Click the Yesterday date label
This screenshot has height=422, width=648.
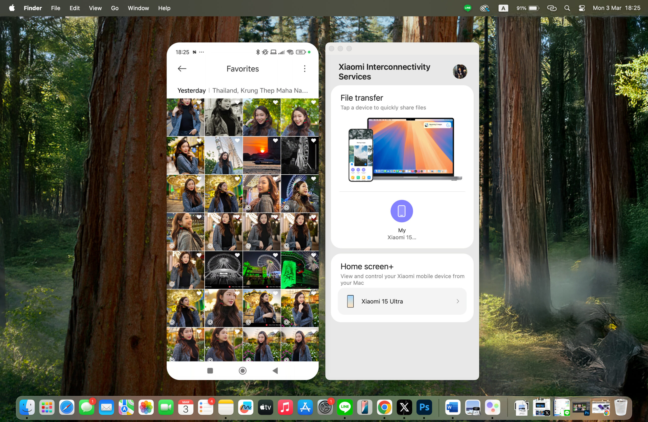point(191,90)
